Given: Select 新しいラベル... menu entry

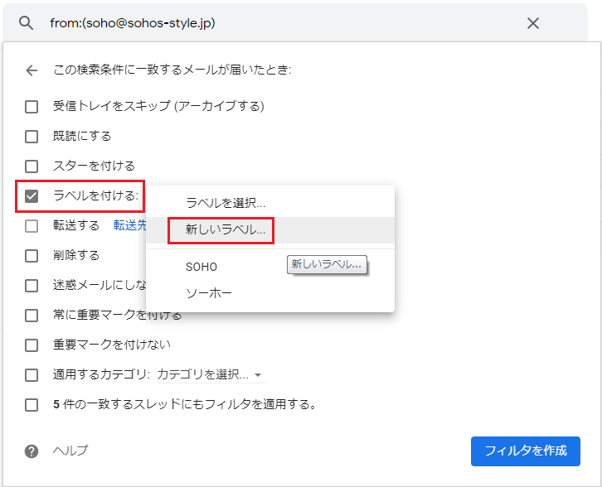Looking at the screenshot, I should click(x=270, y=230).
